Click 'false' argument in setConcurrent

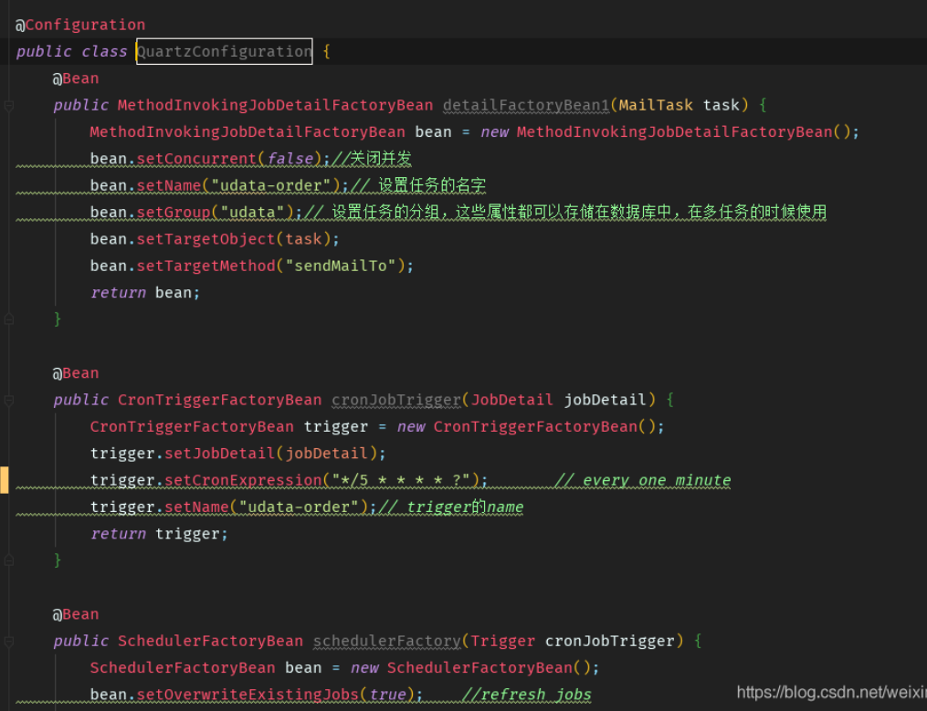[x=290, y=159]
